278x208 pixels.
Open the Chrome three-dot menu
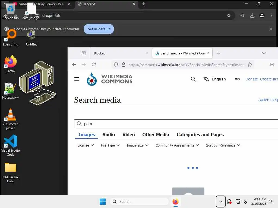(x=271, y=15)
